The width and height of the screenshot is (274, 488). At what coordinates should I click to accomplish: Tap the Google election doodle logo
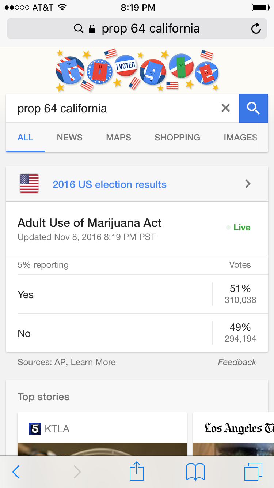click(x=137, y=70)
